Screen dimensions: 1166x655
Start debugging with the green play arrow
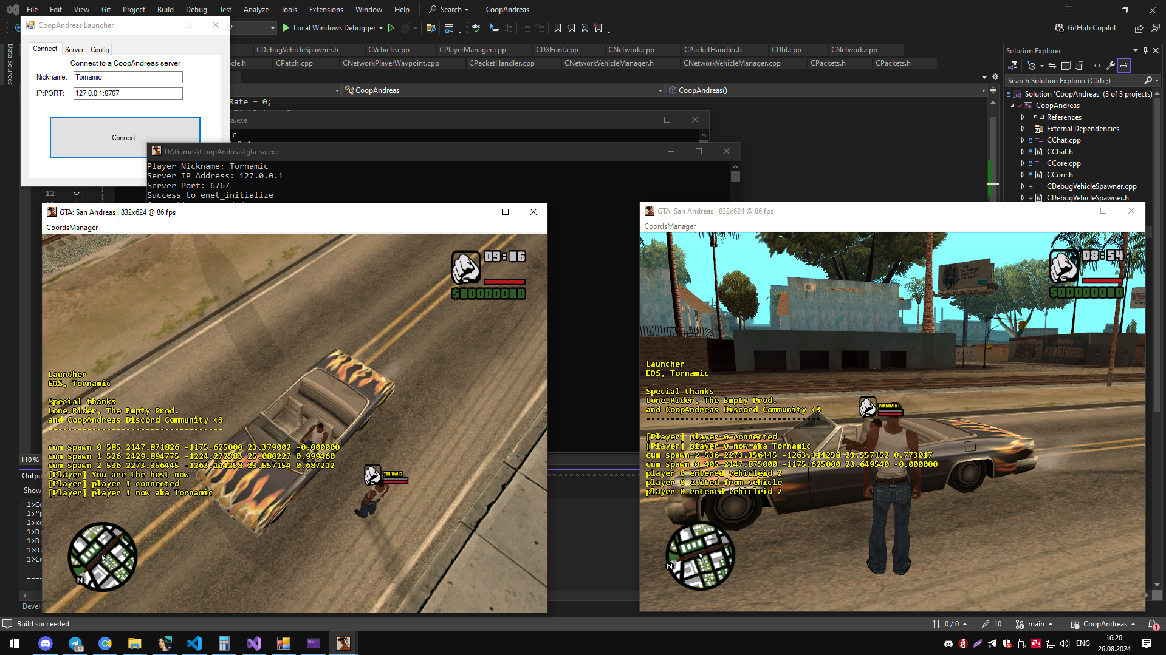tap(286, 28)
